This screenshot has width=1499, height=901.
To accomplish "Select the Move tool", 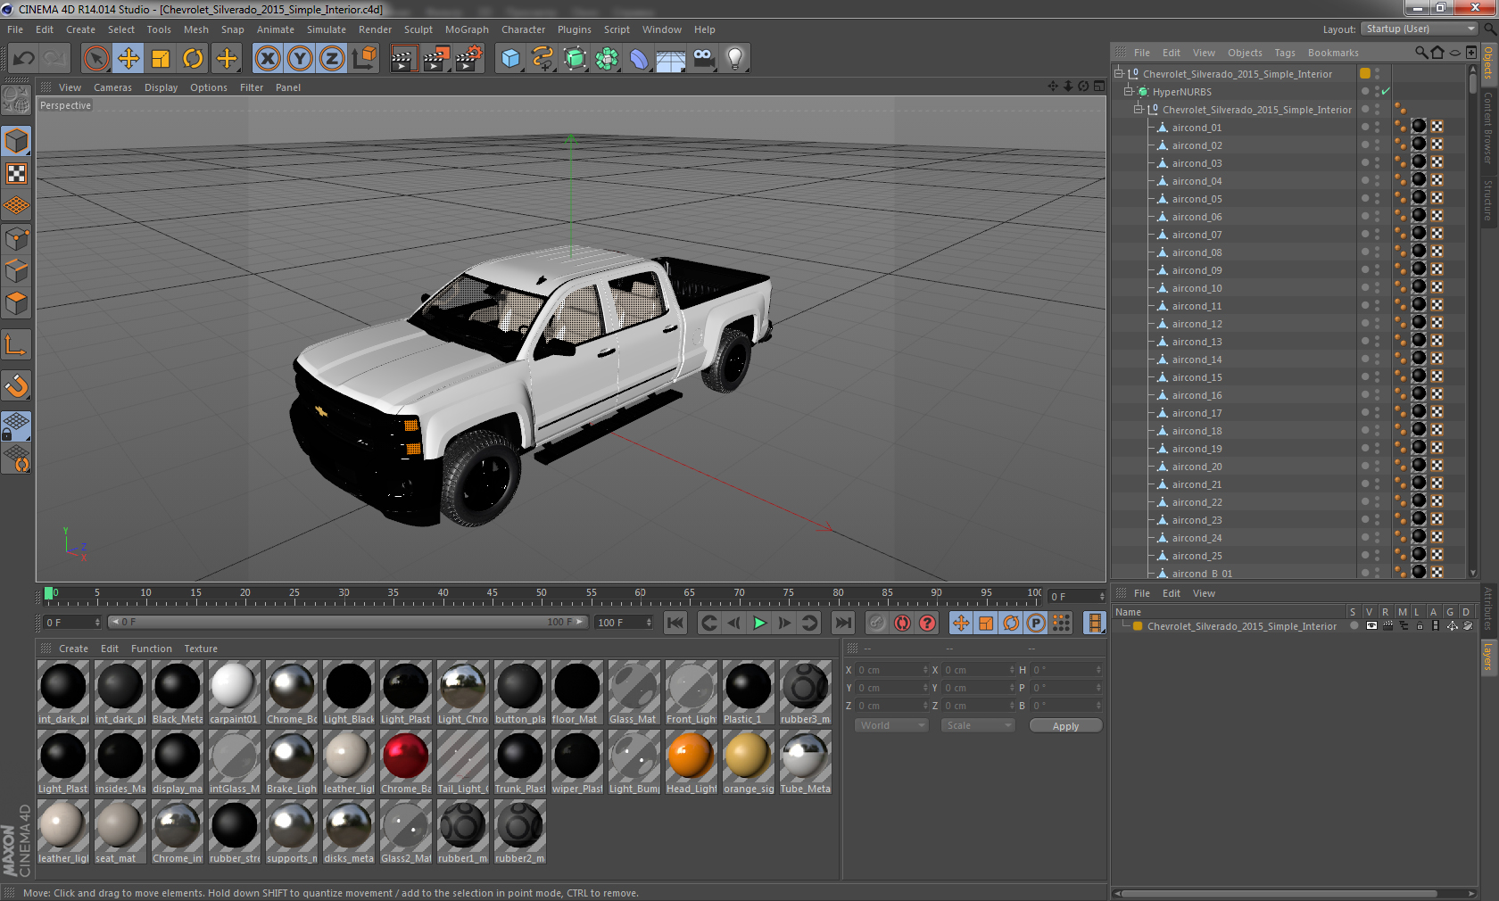I will click(128, 59).
